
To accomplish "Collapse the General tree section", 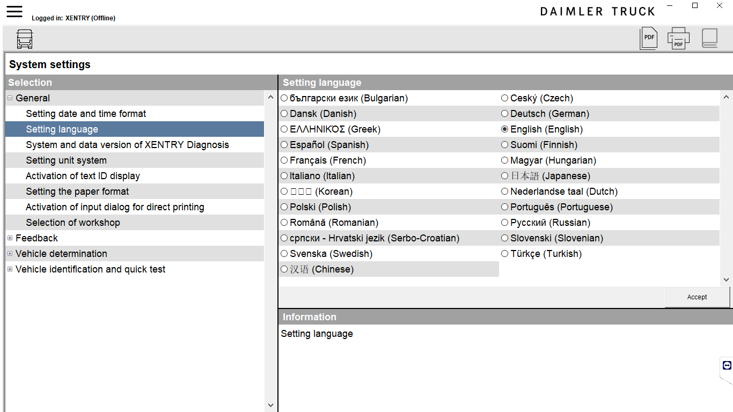I will [10, 98].
